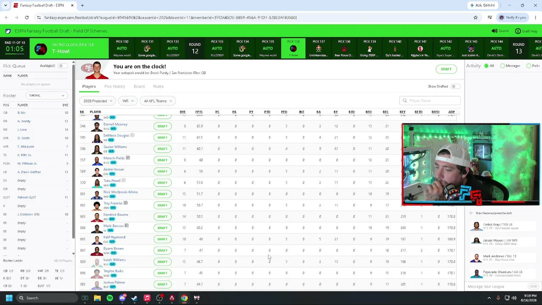Open the WR position filter dropdown
Screen dimensions: 542x305
click(x=127, y=101)
